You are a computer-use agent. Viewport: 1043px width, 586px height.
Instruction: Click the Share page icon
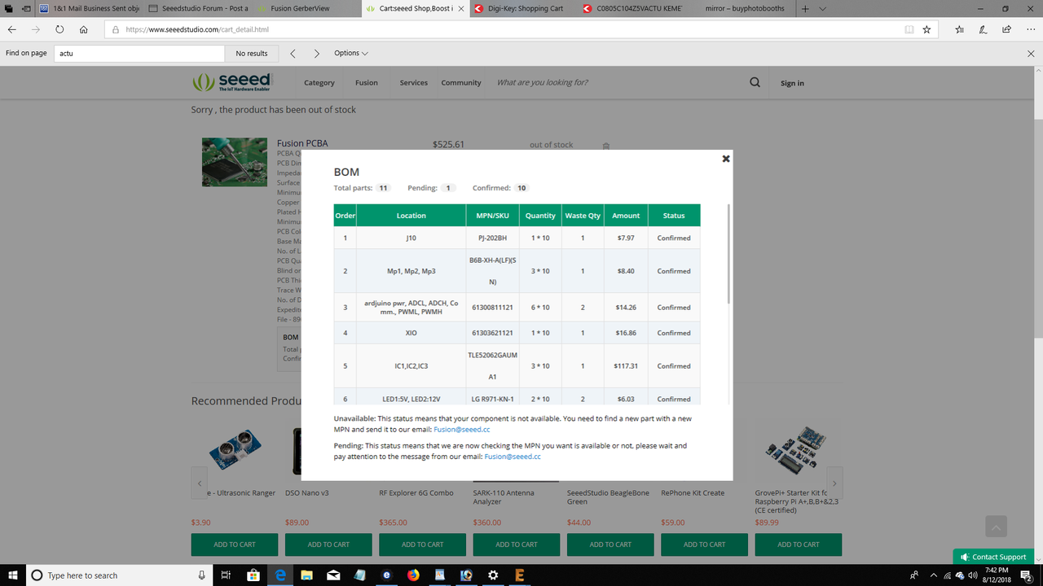[x=1006, y=29]
